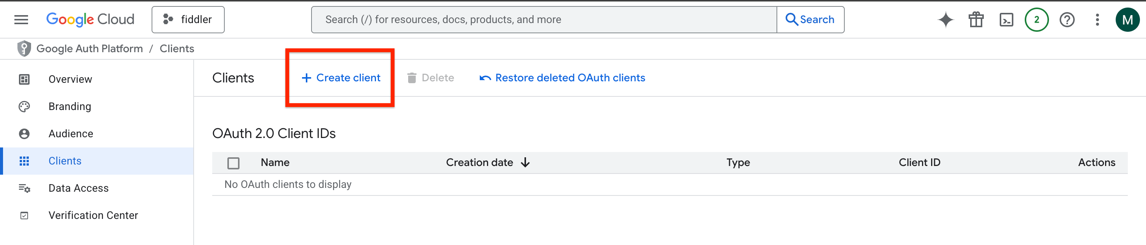Click the Clients page title

[233, 78]
